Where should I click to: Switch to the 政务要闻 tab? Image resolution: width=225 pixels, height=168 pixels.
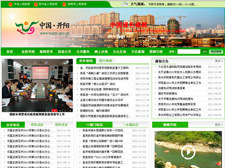pos(86,61)
